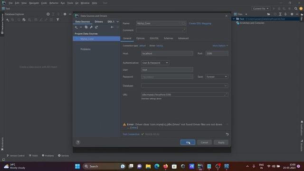Viewport: 304px width, 171px height.
Task: Add a new data source in the dialog toolbar
Action: [x=76, y=28]
